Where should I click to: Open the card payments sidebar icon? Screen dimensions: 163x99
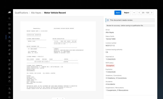pyautogui.click(x=9, y=45)
